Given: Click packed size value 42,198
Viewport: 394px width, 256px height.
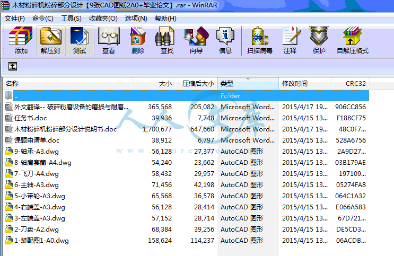Looking at the screenshot, I should click(x=204, y=184).
